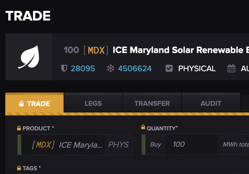
Task: Open the Buy direction selector
Action: 156,144
